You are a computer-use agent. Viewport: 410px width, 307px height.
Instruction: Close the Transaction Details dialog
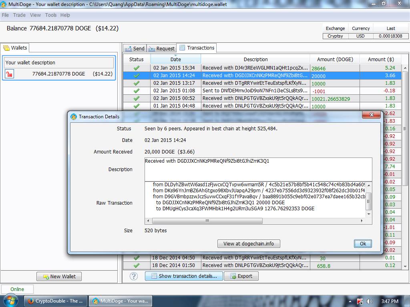pyautogui.click(x=371, y=115)
